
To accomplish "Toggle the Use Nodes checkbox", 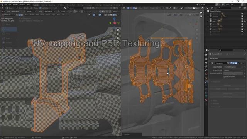I will pyautogui.click(x=40, y=8).
